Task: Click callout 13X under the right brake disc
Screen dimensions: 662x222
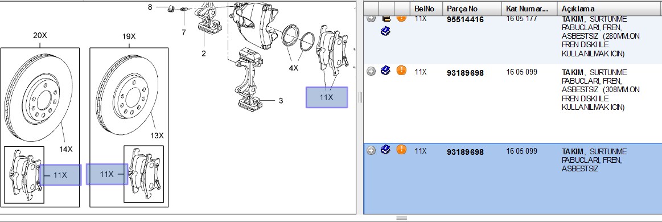Action: click(x=157, y=135)
